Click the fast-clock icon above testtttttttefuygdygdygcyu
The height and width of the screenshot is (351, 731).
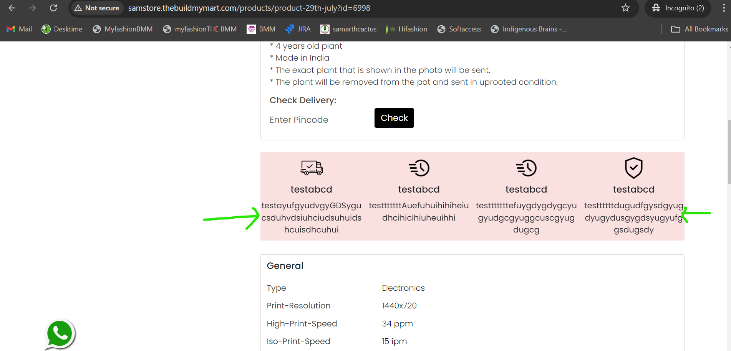pos(526,168)
